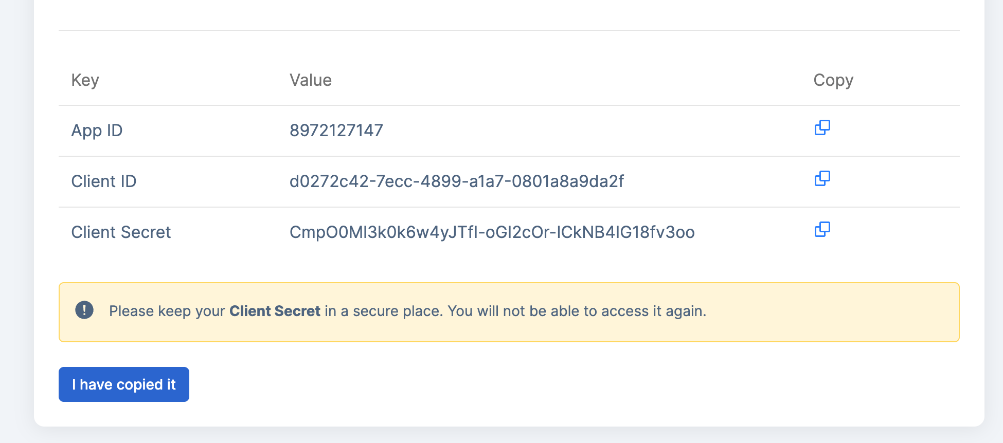This screenshot has height=443, width=1003.
Task: Copy the Client Secret value
Action: (822, 229)
